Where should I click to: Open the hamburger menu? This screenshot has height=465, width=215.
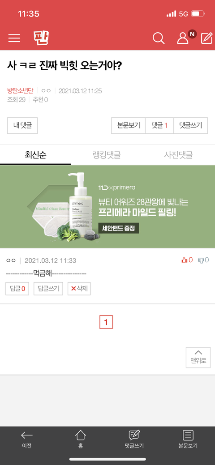click(14, 38)
